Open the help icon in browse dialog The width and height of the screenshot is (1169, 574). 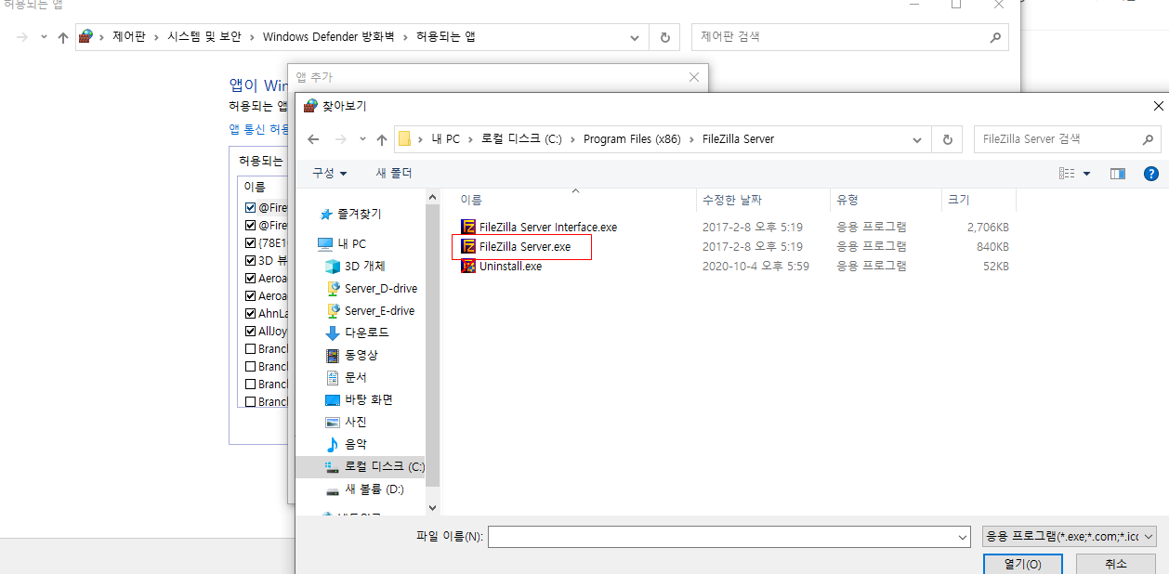1150,174
